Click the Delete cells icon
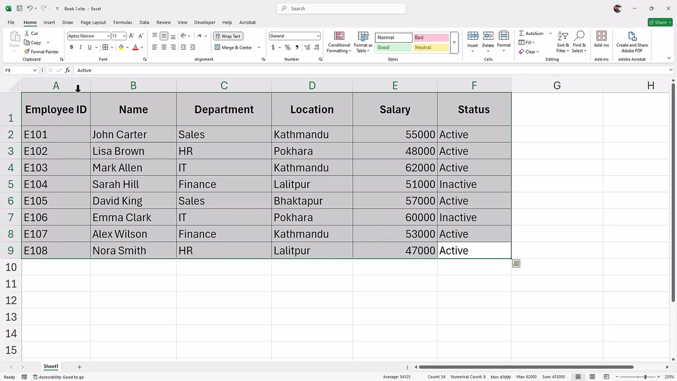 488,36
